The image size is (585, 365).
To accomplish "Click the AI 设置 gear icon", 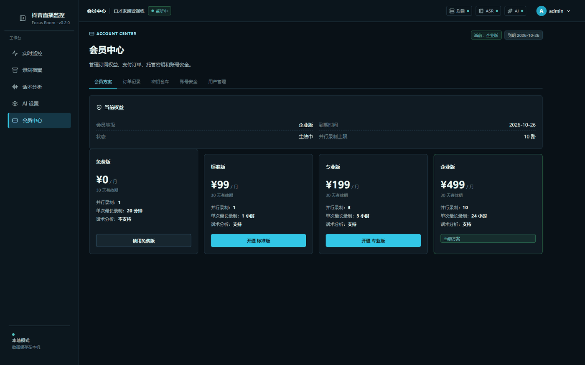I will tap(15, 103).
